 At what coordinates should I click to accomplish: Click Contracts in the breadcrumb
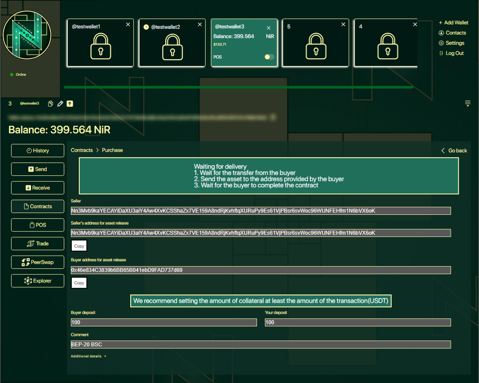[x=82, y=150]
